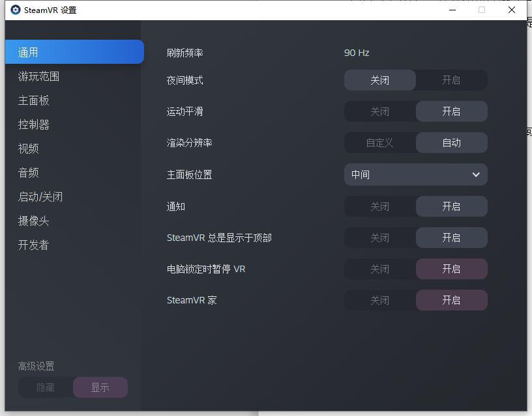Set 电脑锁定时暂停 VR to 开启
The width and height of the screenshot is (532, 416).
coord(452,269)
